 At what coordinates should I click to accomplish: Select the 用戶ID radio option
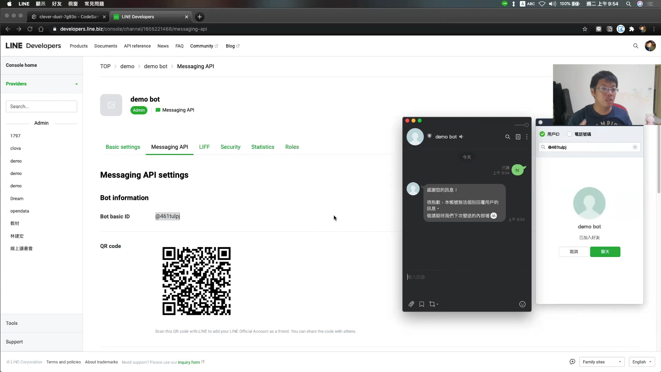click(x=543, y=134)
